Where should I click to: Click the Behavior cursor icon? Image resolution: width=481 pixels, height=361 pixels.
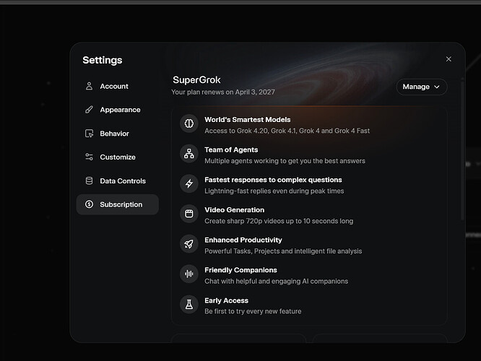coord(89,134)
